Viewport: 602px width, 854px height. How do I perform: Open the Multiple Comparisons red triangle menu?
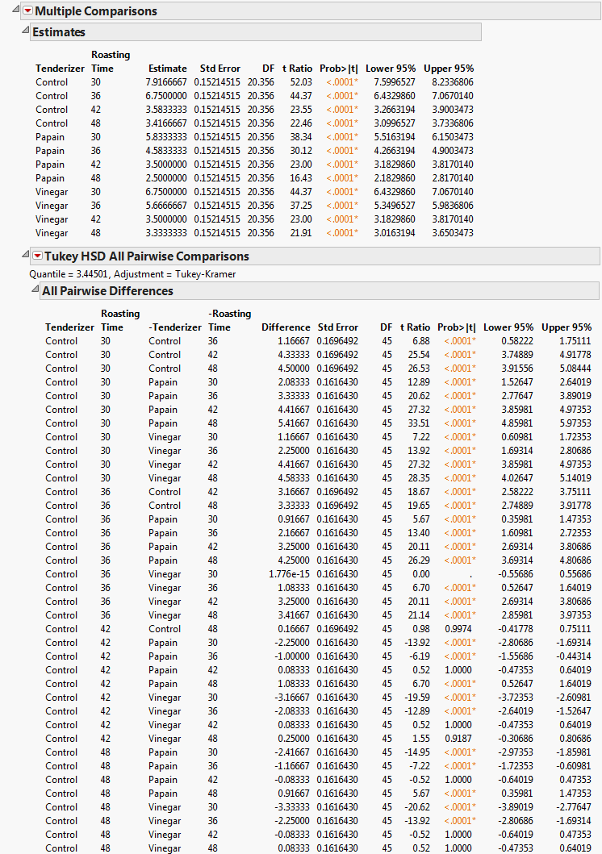tap(27, 11)
